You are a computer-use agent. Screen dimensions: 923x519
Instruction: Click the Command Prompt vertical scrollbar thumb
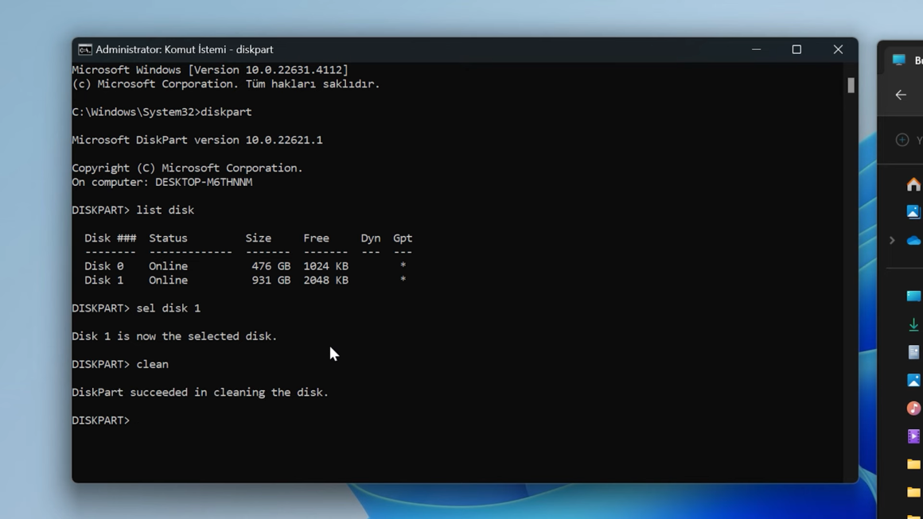[851, 85]
